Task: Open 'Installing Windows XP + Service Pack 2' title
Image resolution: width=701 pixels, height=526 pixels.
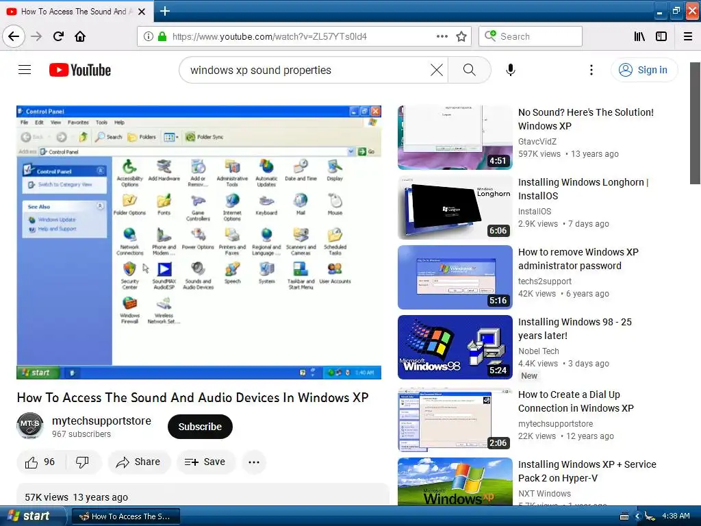Action: (587, 471)
